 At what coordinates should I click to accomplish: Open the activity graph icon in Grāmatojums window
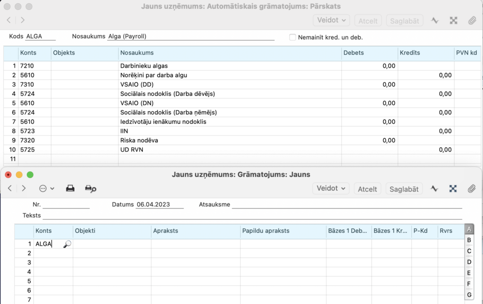pos(434,188)
